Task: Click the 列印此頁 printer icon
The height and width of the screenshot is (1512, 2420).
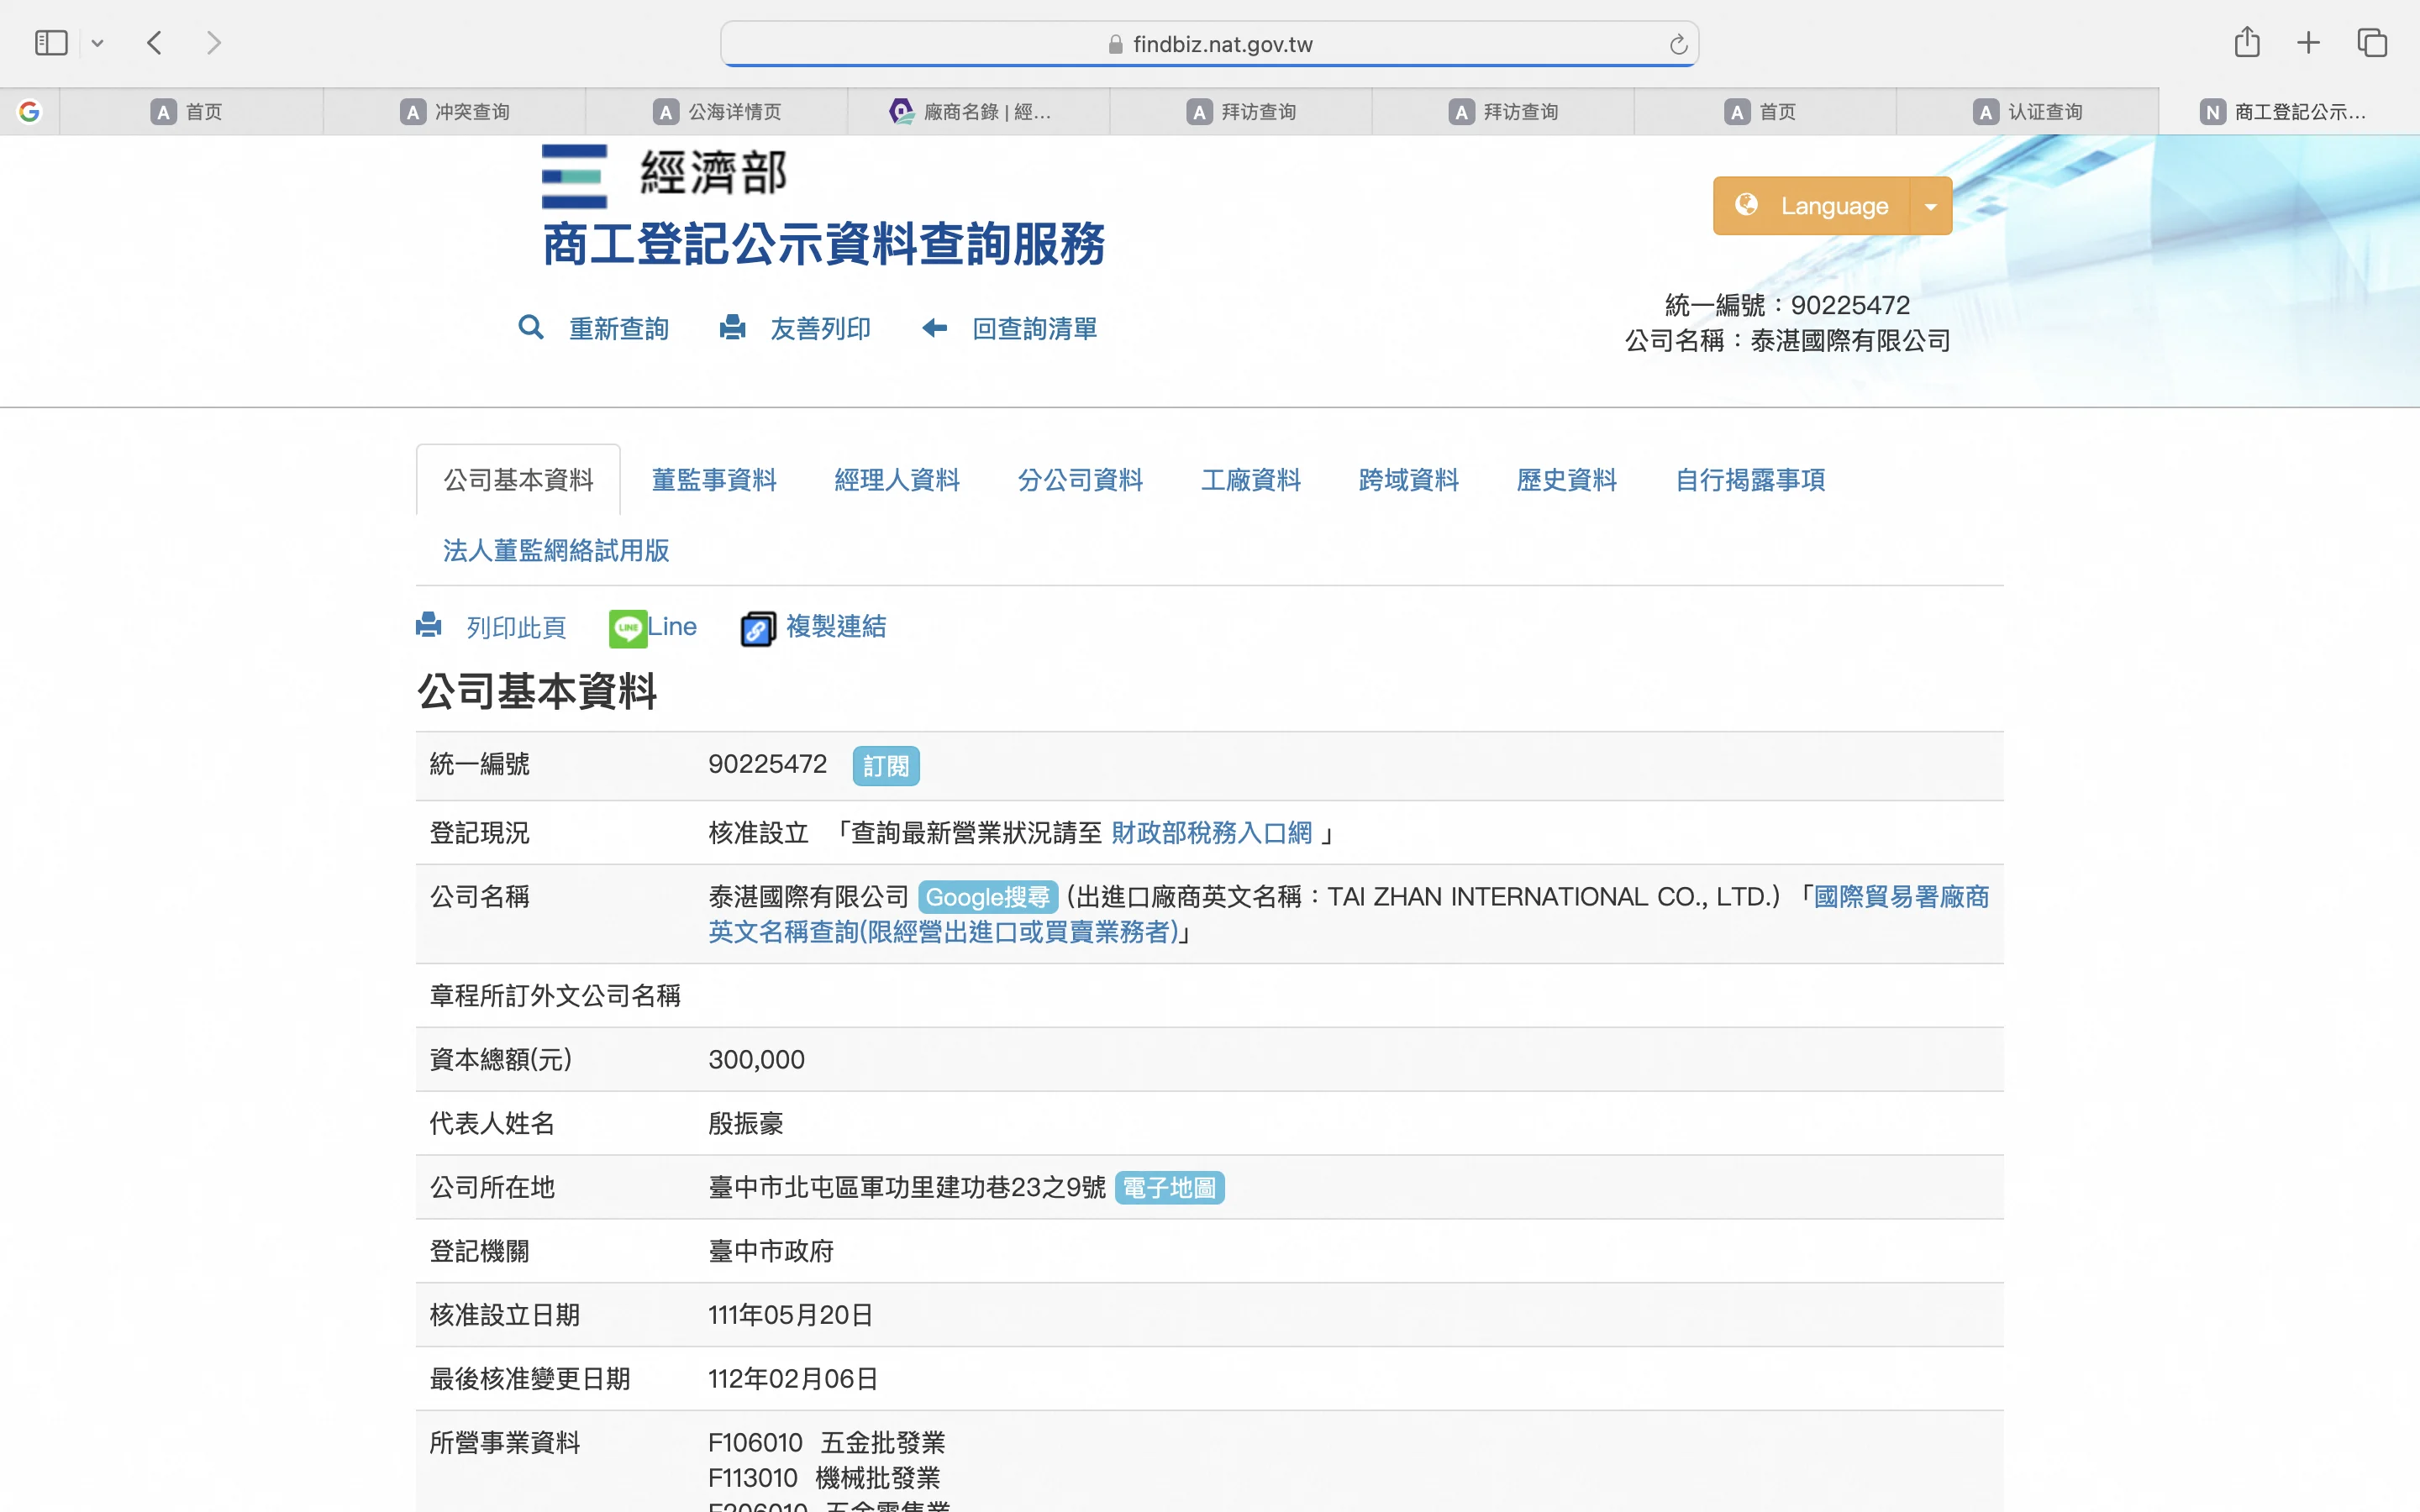Action: (x=429, y=626)
